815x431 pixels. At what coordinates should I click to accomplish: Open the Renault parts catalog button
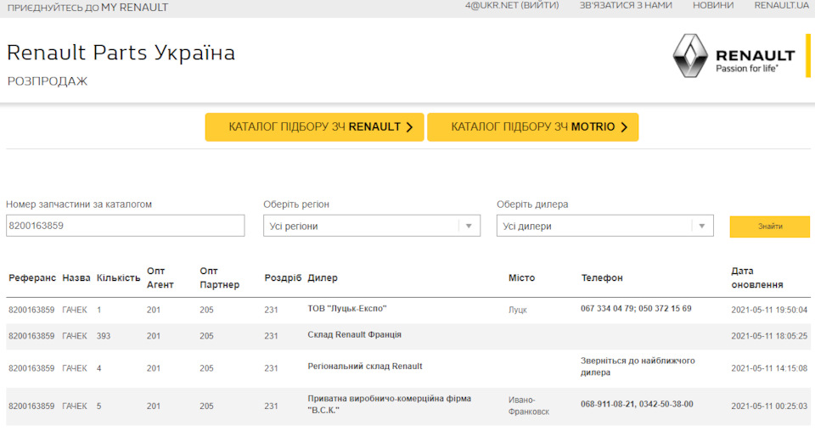pyautogui.click(x=314, y=127)
